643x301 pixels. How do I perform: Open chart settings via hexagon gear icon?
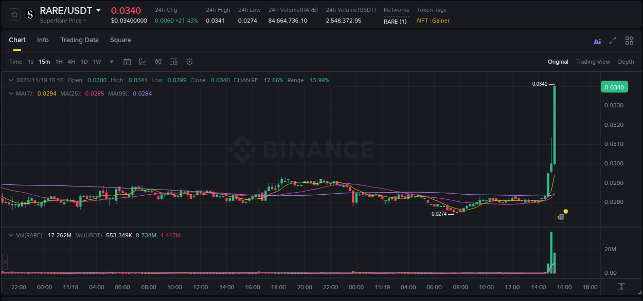click(189, 62)
